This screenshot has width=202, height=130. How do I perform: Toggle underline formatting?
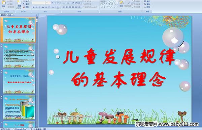click(x=39, y=7)
